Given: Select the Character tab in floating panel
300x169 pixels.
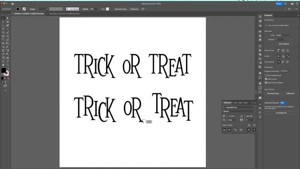Looking at the screenshot, I should [227, 103].
